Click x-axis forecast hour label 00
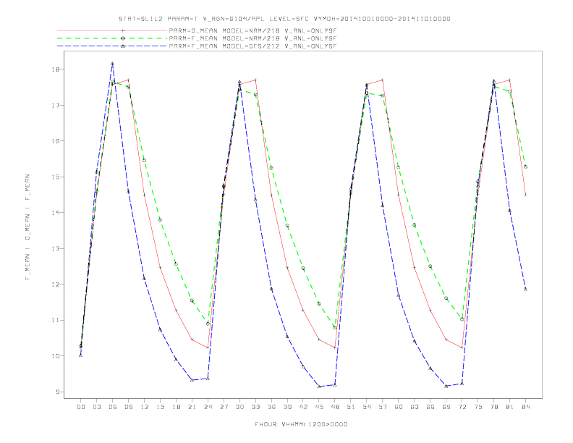573x443 pixels. (81, 407)
